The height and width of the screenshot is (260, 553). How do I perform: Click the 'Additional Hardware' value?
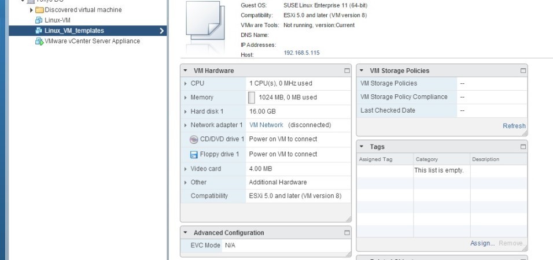pos(278,183)
